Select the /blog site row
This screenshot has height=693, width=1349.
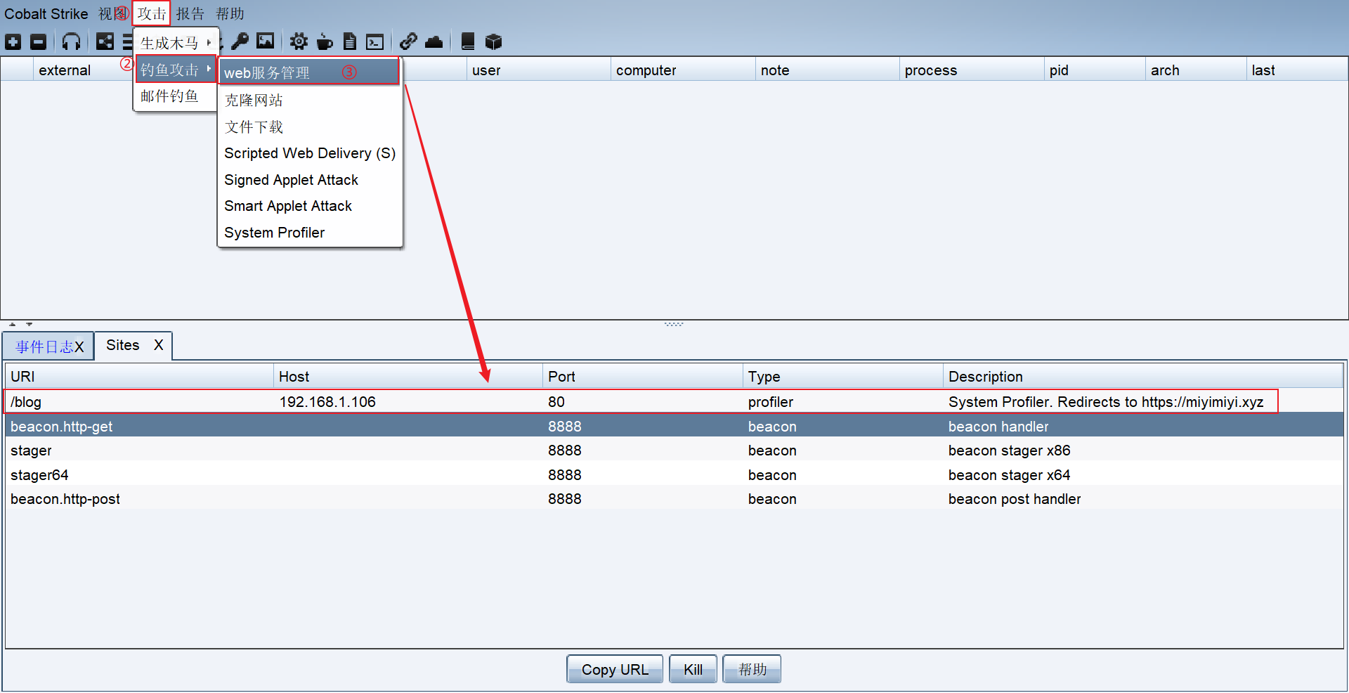click(x=674, y=402)
